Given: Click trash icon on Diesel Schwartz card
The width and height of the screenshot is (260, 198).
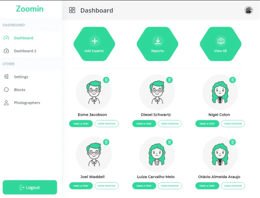Looking at the screenshot, I should [170, 80].
